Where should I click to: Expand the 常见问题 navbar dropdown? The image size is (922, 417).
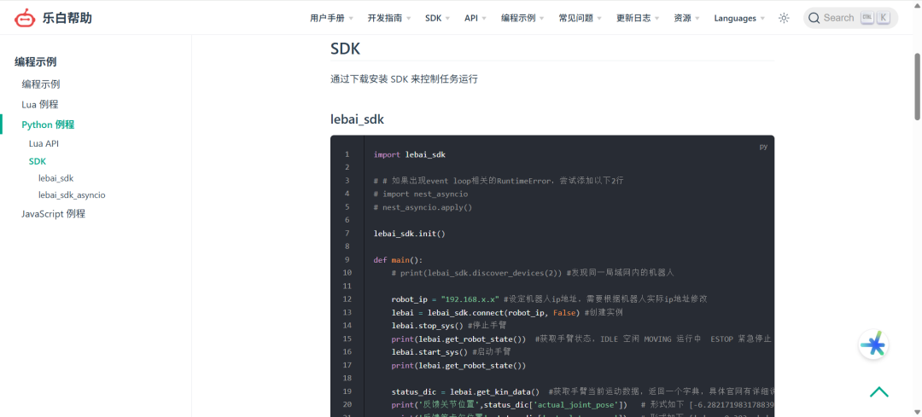click(x=580, y=18)
